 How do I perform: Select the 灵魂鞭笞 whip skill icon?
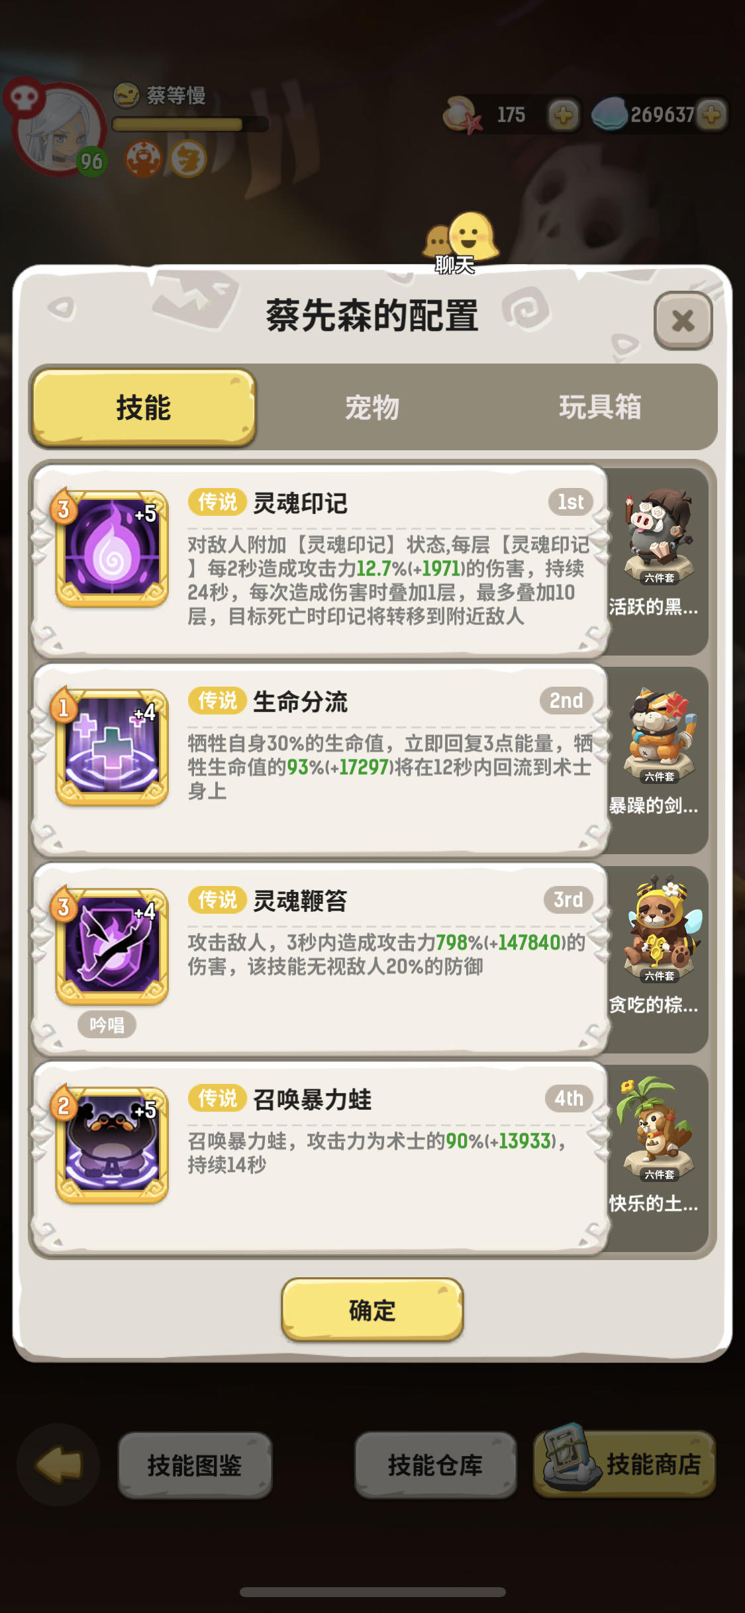click(x=112, y=947)
